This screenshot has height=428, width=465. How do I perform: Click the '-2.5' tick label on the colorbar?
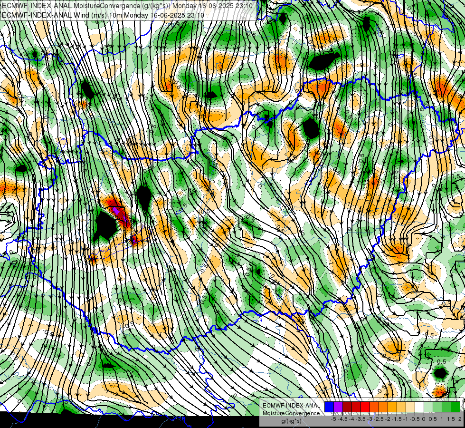coord(379,419)
